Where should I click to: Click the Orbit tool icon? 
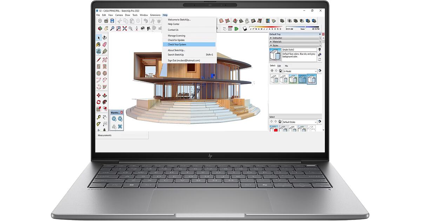tap(100, 28)
